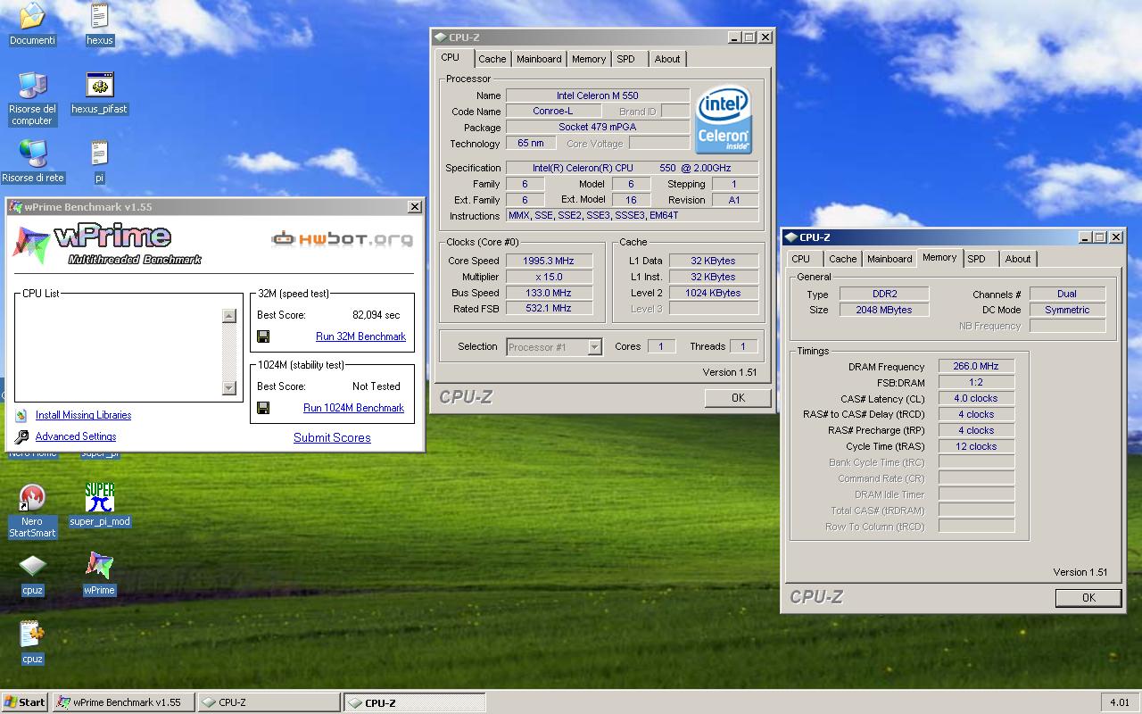Image resolution: width=1142 pixels, height=714 pixels.
Task: Open Risorse di rete desktop icon
Action: [x=32, y=154]
